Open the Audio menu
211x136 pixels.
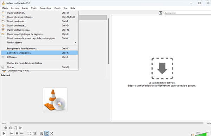click(25, 8)
